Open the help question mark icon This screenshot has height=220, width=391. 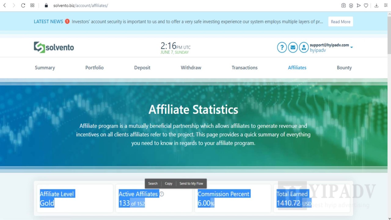(x=282, y=47)
